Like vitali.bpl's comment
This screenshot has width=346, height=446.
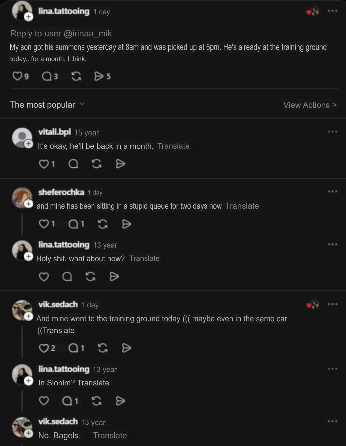44,164
